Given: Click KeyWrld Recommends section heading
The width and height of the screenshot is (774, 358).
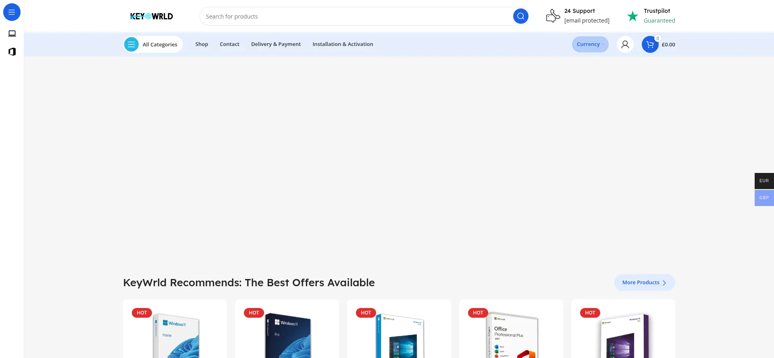Looking at the screenshot, I should (249, 283).
